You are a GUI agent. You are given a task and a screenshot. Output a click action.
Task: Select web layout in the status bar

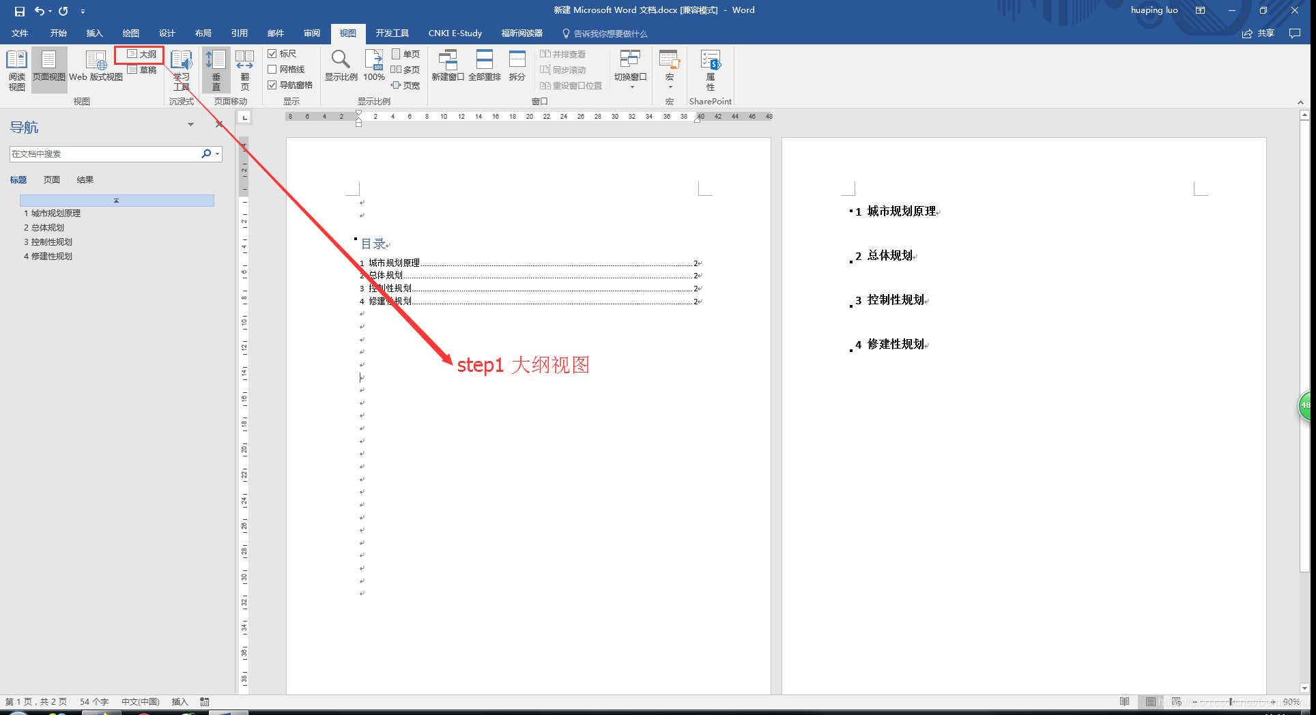(1176, 701)
